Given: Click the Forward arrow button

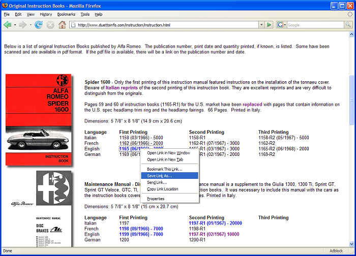Looking at the screenshot, I should tap(23, 24).
